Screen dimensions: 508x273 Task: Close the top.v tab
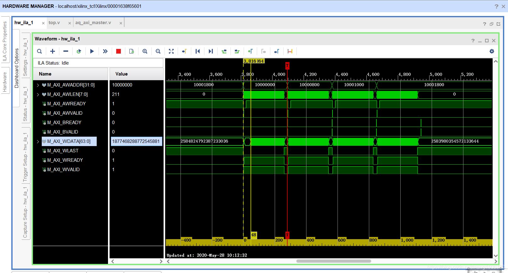click(70, 23)
